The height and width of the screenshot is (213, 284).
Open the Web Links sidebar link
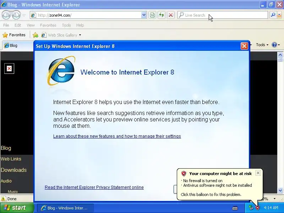11,159
